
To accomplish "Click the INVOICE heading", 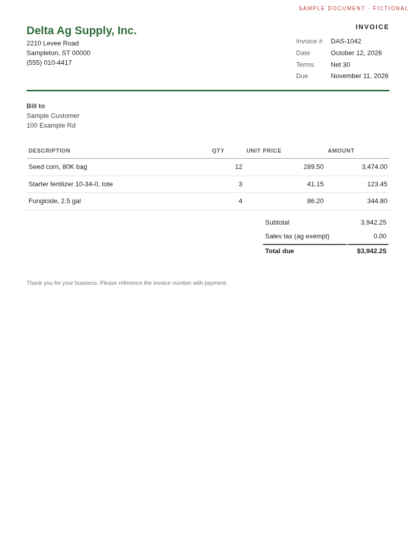I will pyautogui.click(x=372, y=27).
